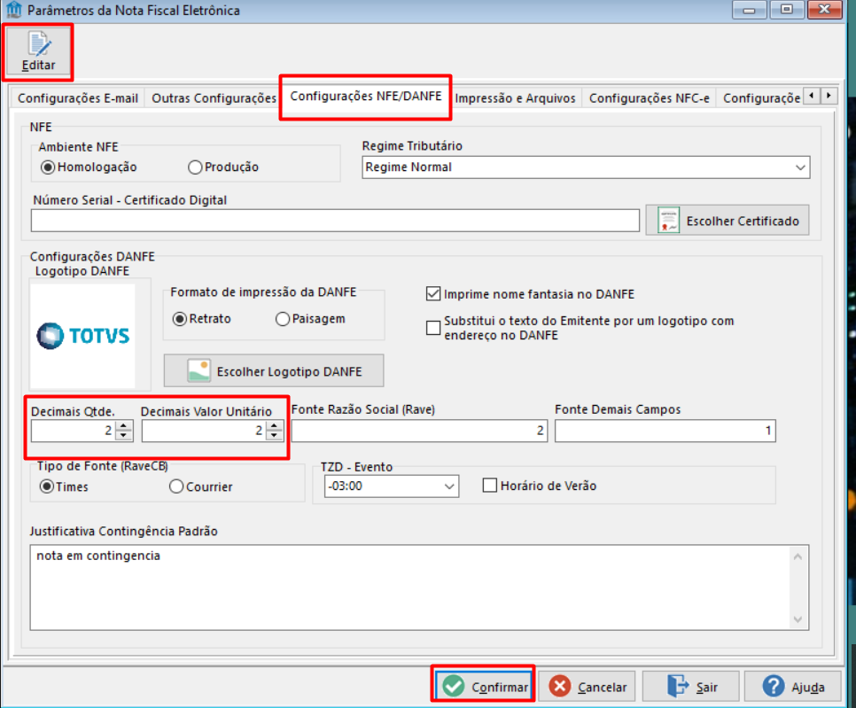Choose Retrato print format
This screenshot has height=708, width=856.
pos(180,319)
